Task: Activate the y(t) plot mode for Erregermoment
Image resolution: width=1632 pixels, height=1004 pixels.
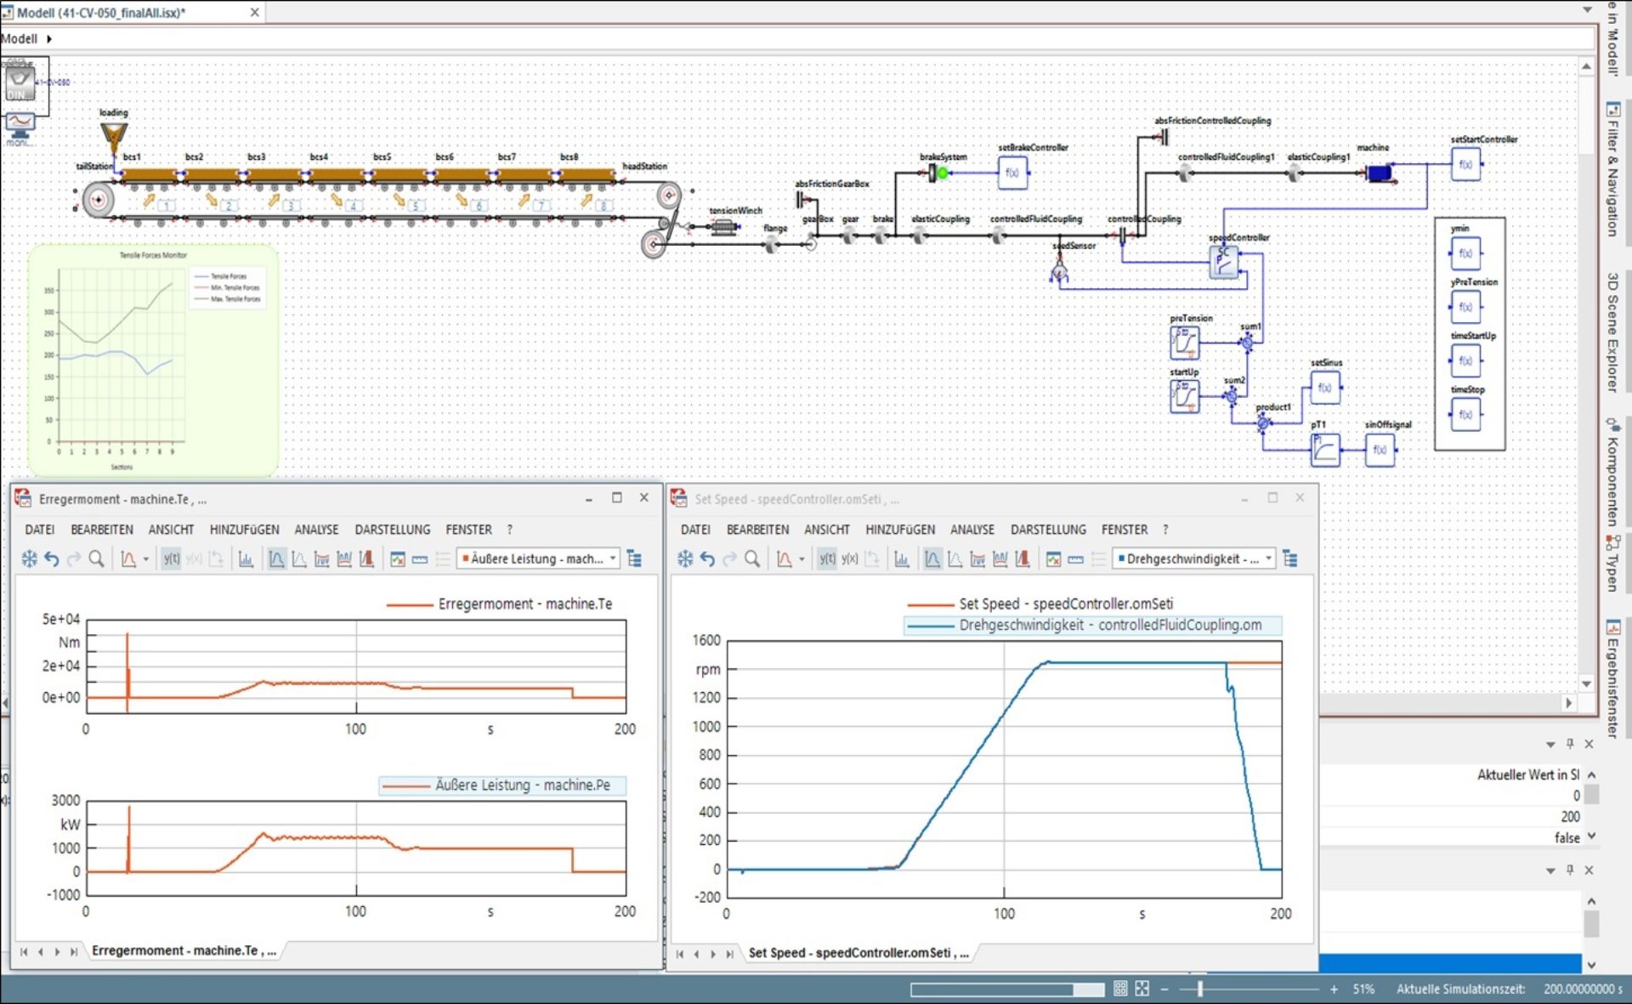Action: [x=171, y=559]
